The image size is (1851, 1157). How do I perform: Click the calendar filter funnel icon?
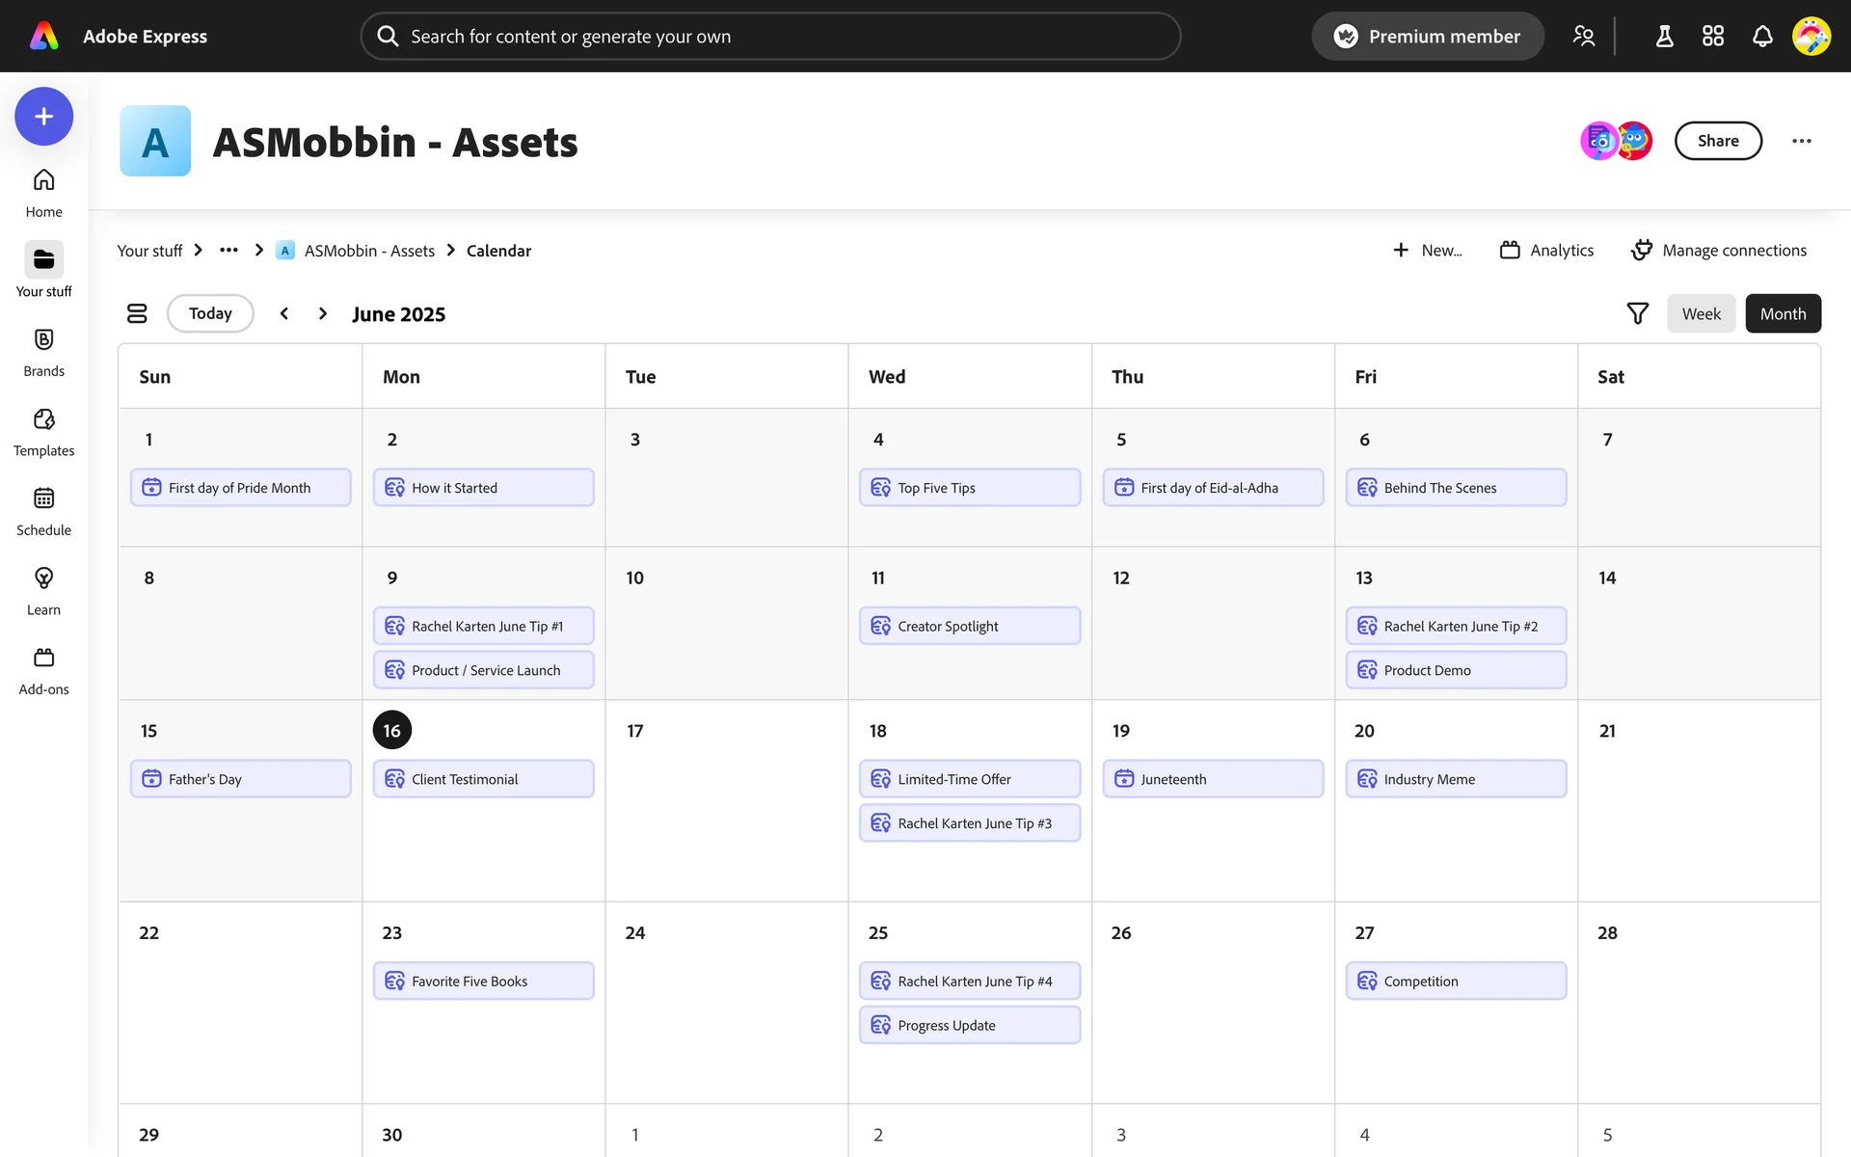pyautogui.click(x=1637, y=313)
